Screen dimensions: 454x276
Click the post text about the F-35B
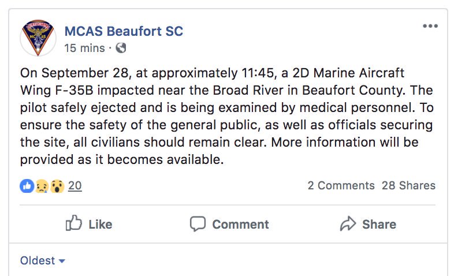click(226, 116)
